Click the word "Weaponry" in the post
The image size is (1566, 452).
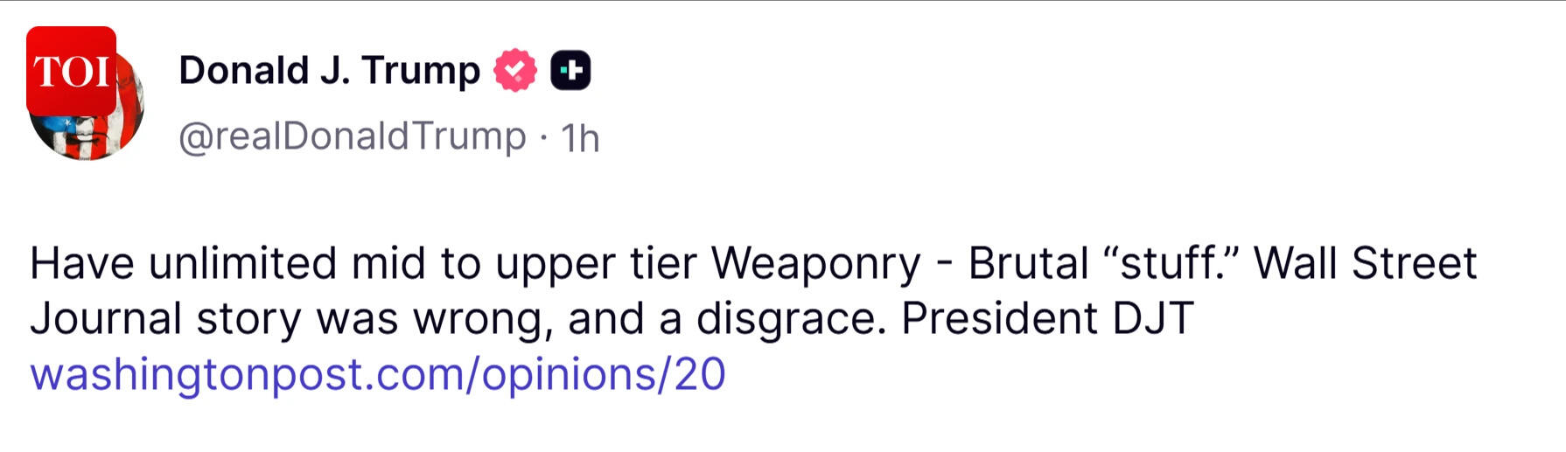[815, 264]
